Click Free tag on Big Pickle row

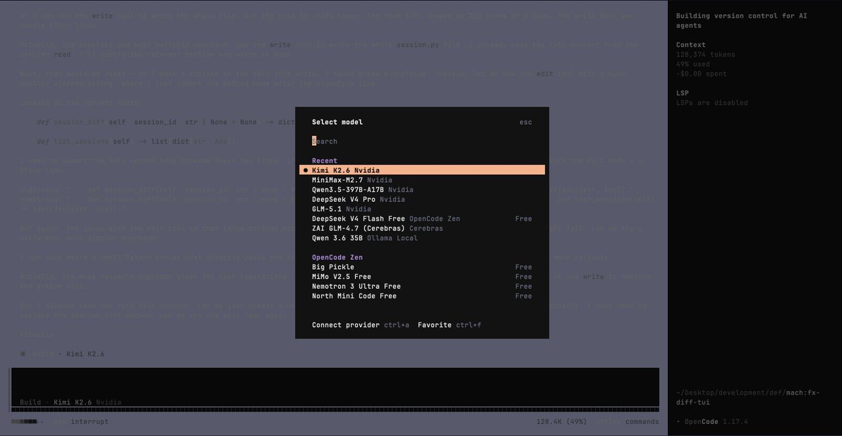(523, 267)
